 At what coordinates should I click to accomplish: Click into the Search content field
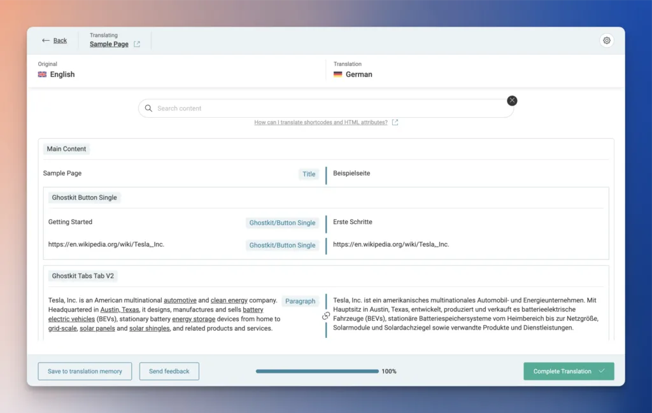325,108
